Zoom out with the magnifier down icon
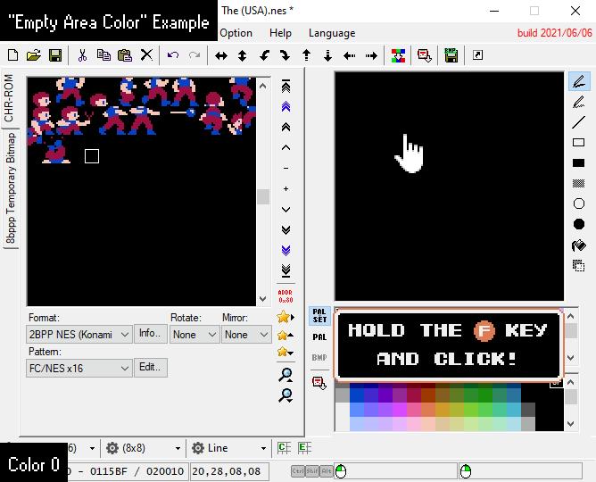The height and width of the screenshot is (482, 596). point(286,395)
